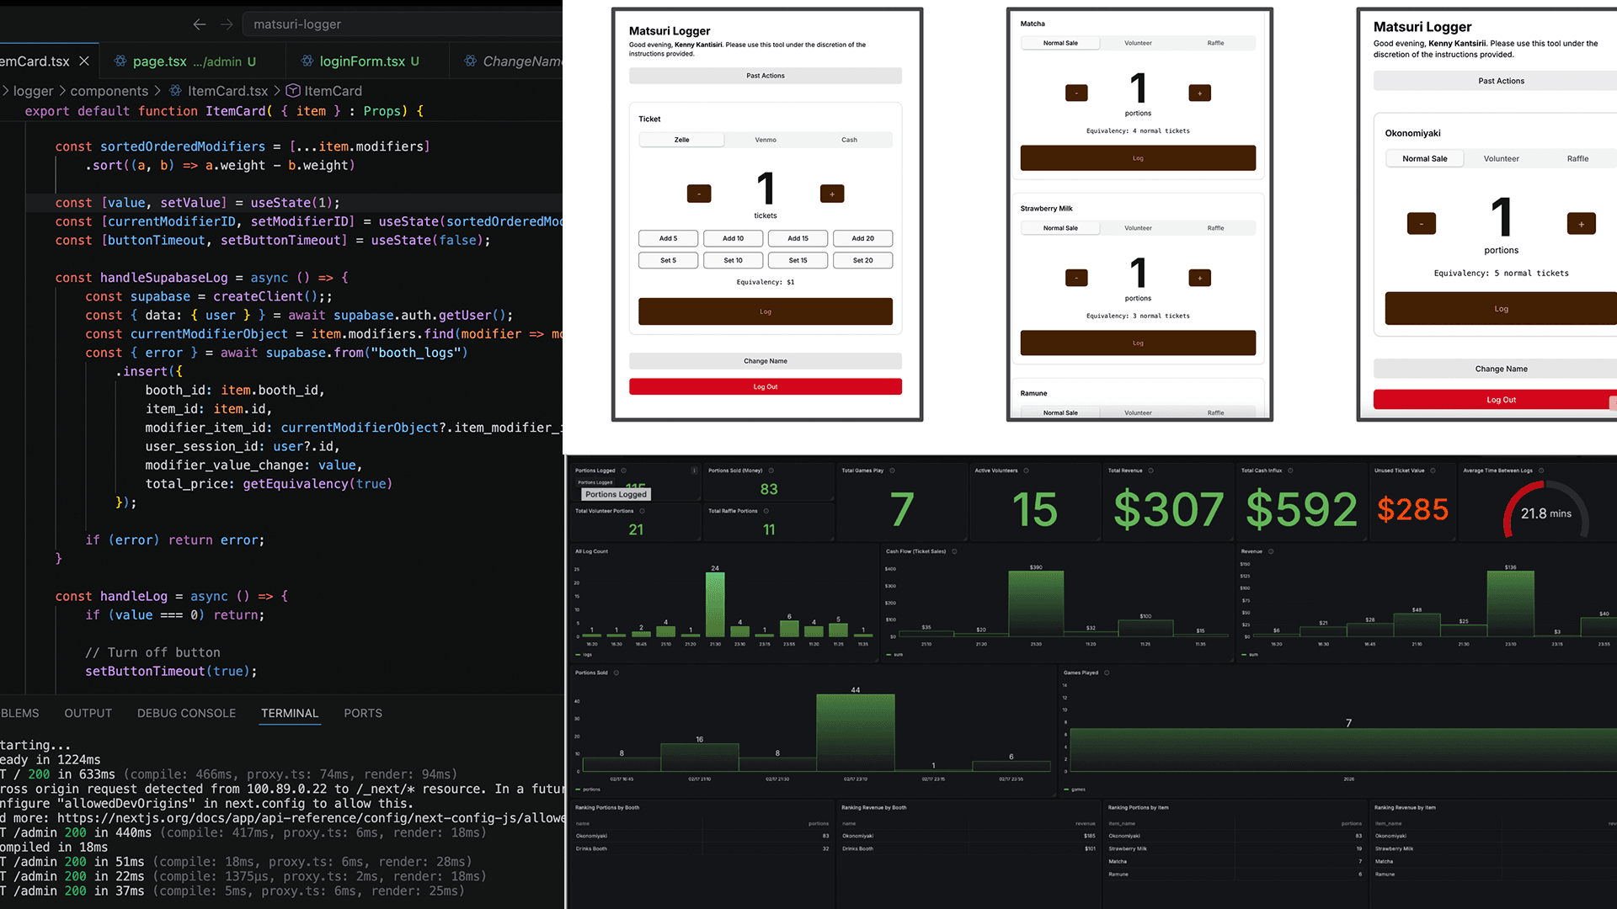Go back using the editor's left arrow
The width and height of the screenshot is (1617, 909).
200,24
